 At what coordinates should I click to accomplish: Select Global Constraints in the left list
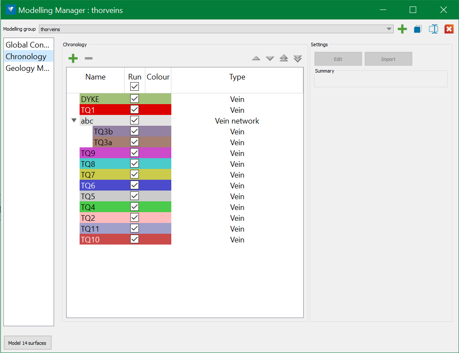[29, 45]
